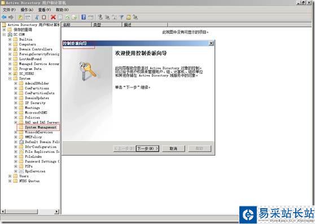Select the FileLinks tree item
This screenshot has width=315, height=224.
(x=33, y=156)
